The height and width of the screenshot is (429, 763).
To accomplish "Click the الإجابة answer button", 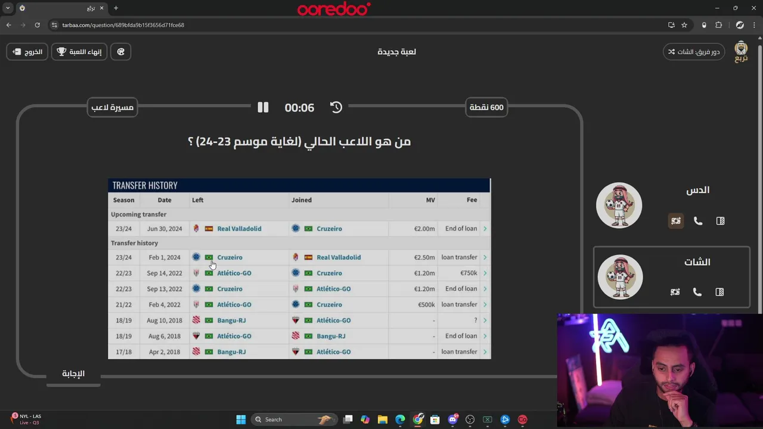I will pos(73,374).
